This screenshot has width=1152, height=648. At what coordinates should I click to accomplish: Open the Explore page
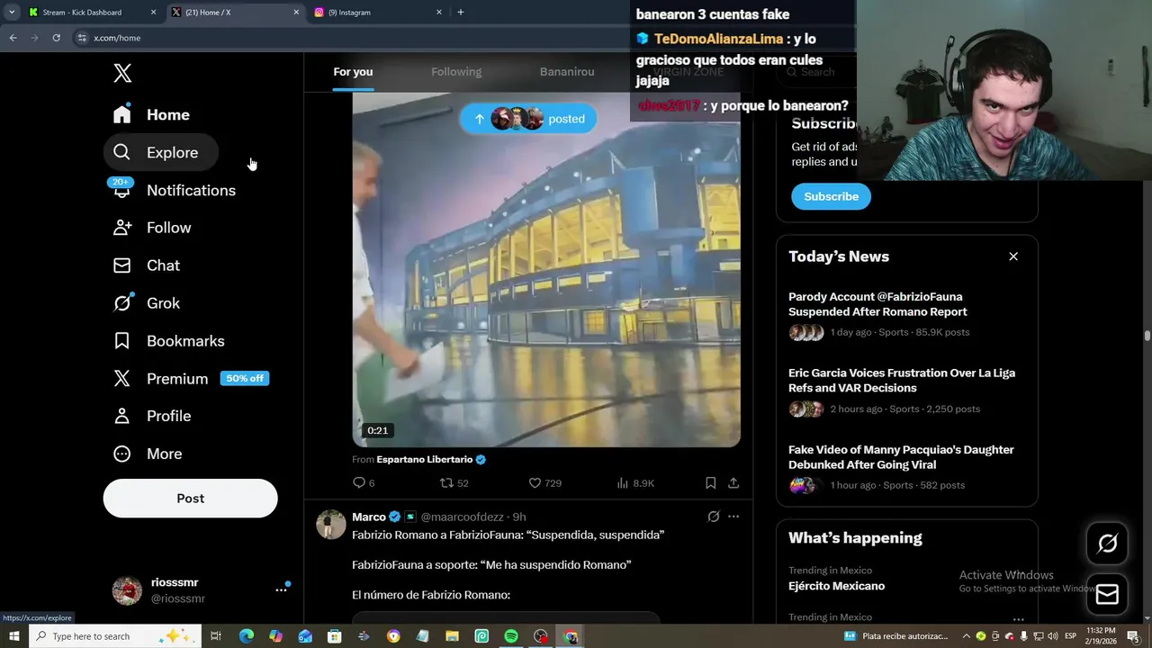click(x=160, y=152)
